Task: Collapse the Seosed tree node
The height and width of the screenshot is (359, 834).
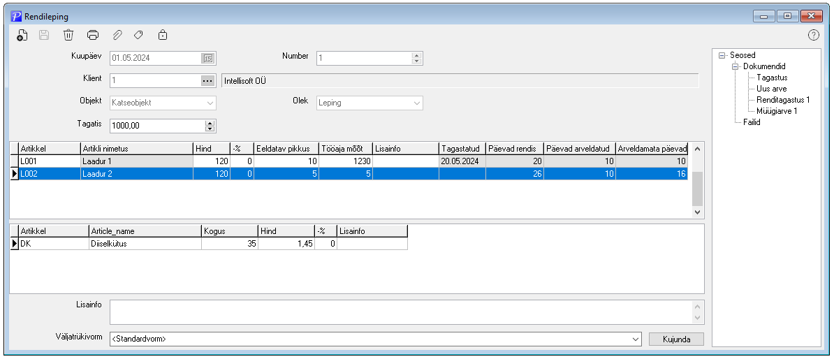Action: click(722, 55)
